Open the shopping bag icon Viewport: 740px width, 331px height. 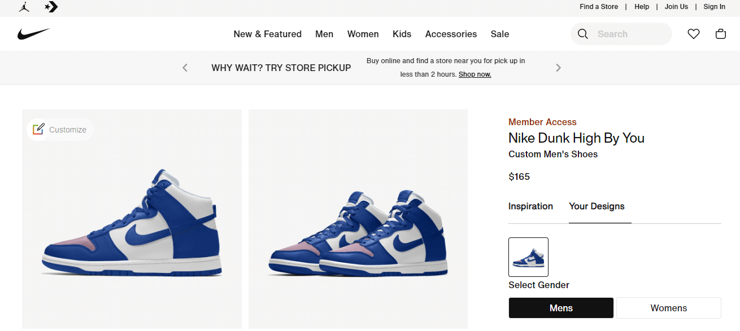(x=720, y=34)
